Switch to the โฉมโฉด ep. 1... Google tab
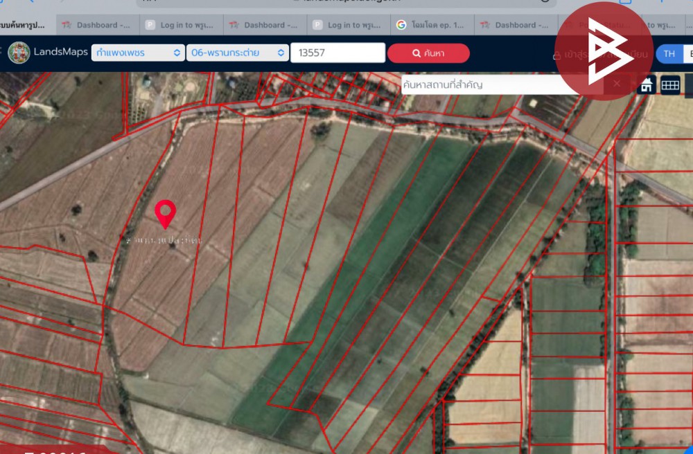Viewport: 693px width, 454px height. pyautogui.click(x=432, y=25)
